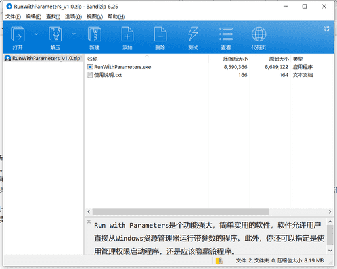The width and height of the screenshot is (337, 269).
Task: Click the file list horizontal scrollbar thumb
Action: click(x=181, y=212)
